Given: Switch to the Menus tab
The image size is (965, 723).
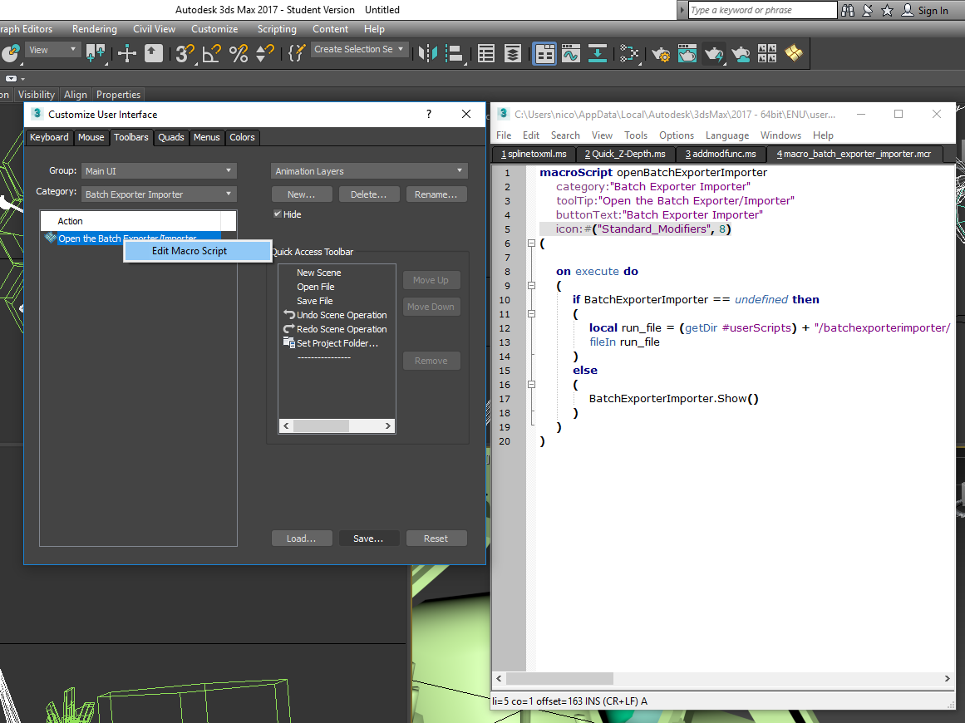Looking at the screenshot, I should point(207,137).
